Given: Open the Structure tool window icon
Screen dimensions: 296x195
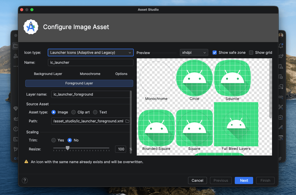Looking at the screenshot, I should pos(15,56).
